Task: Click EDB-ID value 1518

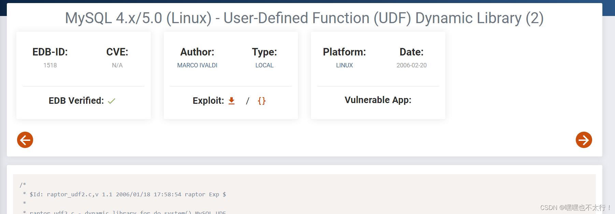Action: (x=50, y=65)
